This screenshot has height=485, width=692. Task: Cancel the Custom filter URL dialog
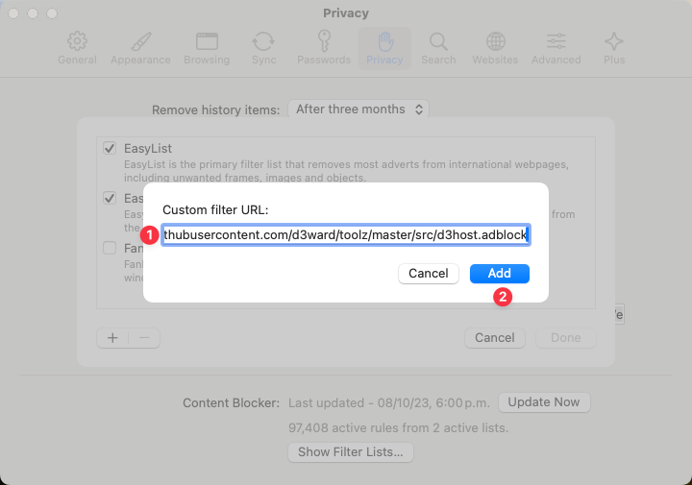point(428,274)
